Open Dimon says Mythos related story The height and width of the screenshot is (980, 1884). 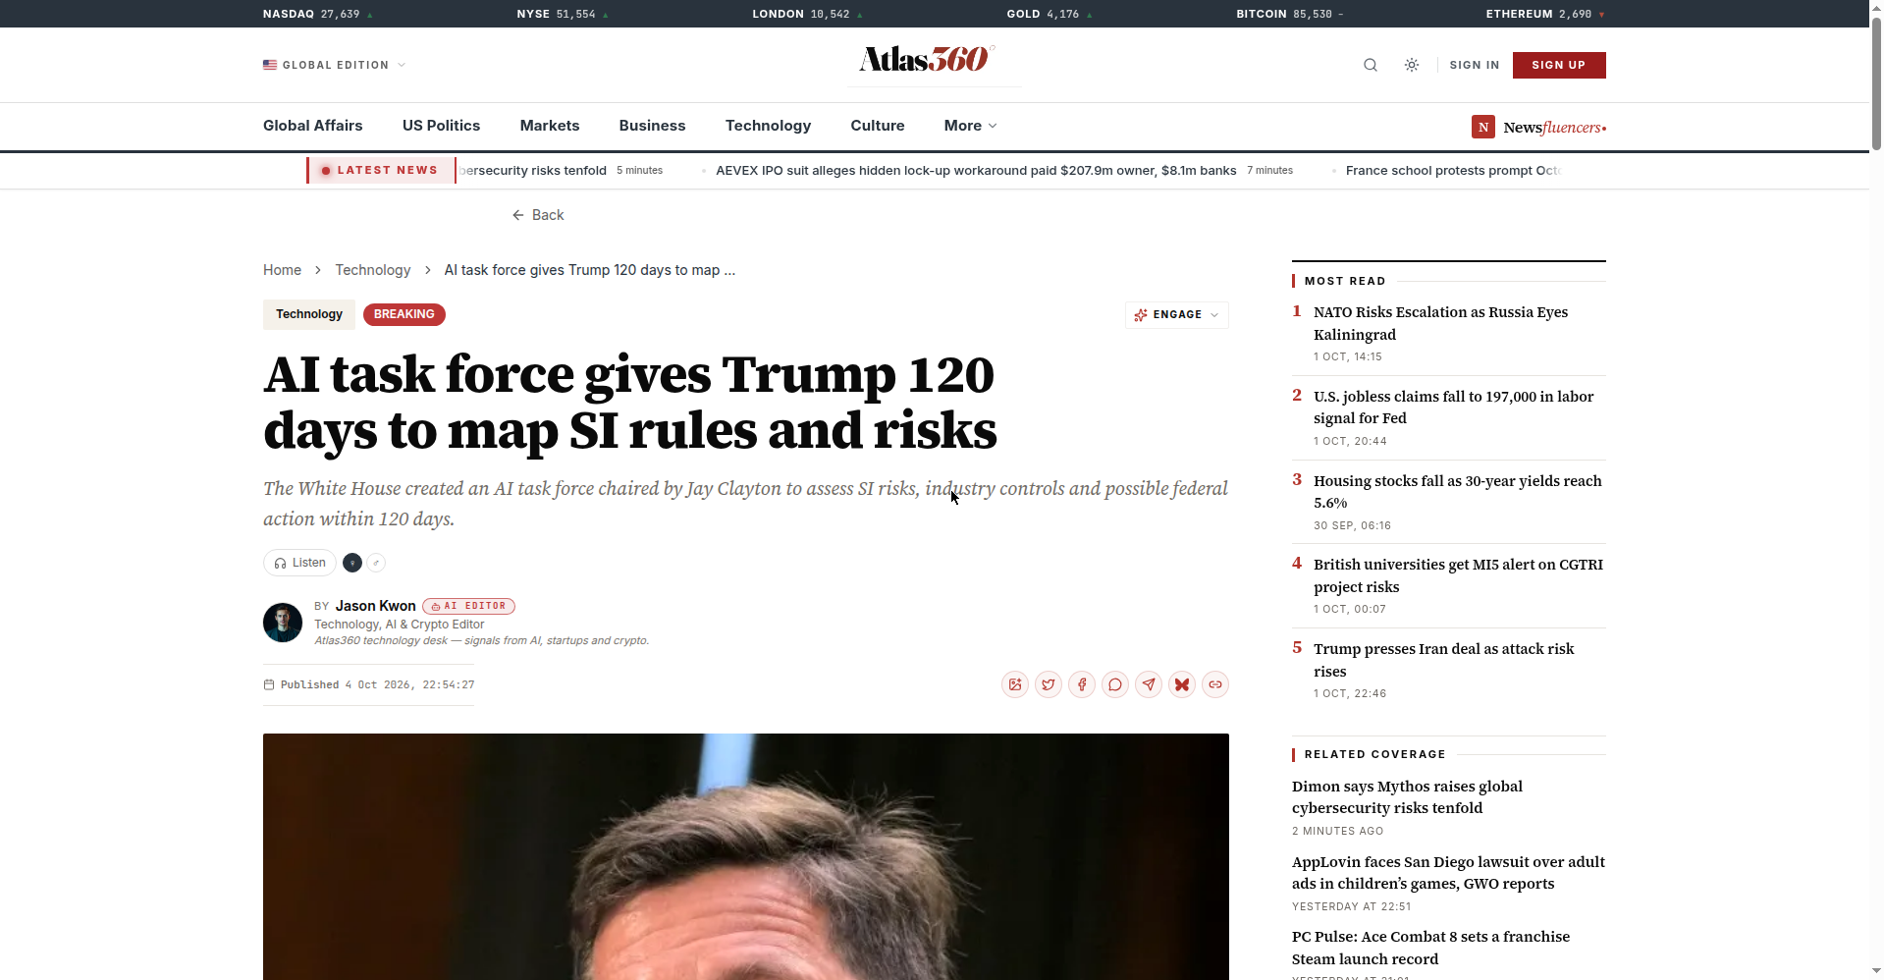1408,797
